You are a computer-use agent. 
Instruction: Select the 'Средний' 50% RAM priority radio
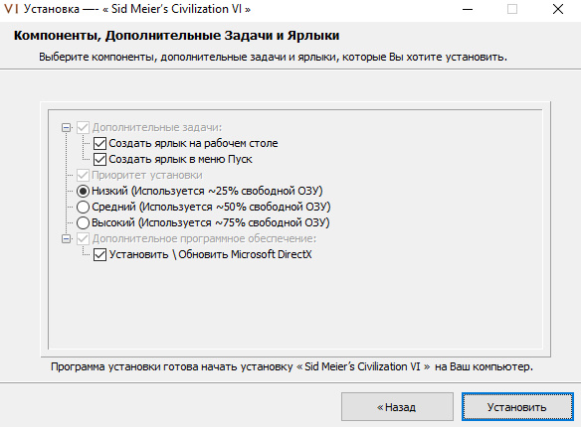pyautogui.click(x=83, y=207)
